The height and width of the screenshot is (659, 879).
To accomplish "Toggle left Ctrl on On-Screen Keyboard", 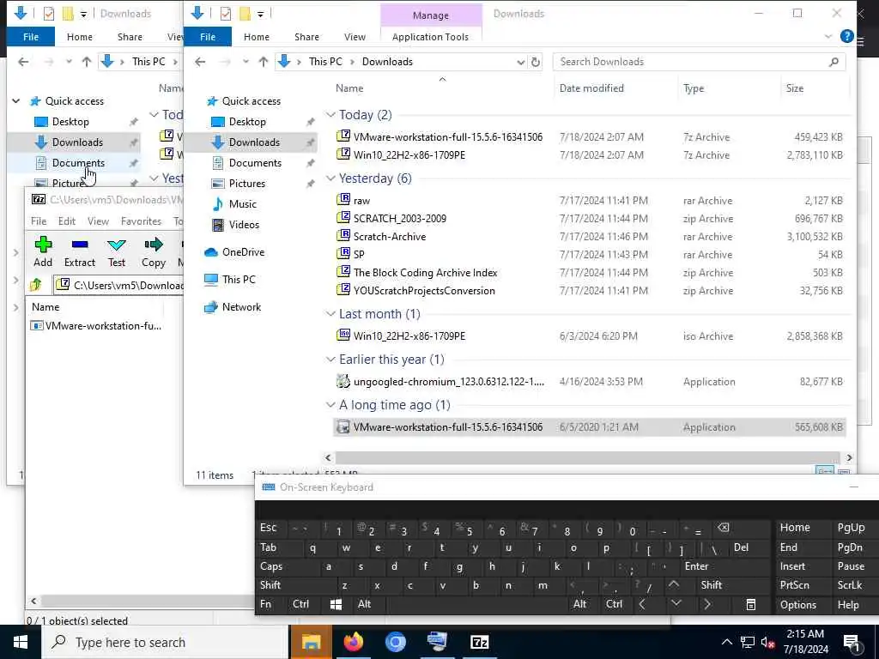I will coord(301,604).
